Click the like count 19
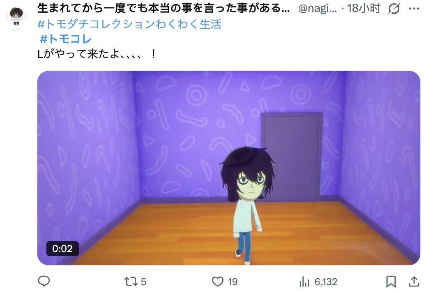Screen dimensions: 424x293 pyautogui.click(x=233, y=282)
